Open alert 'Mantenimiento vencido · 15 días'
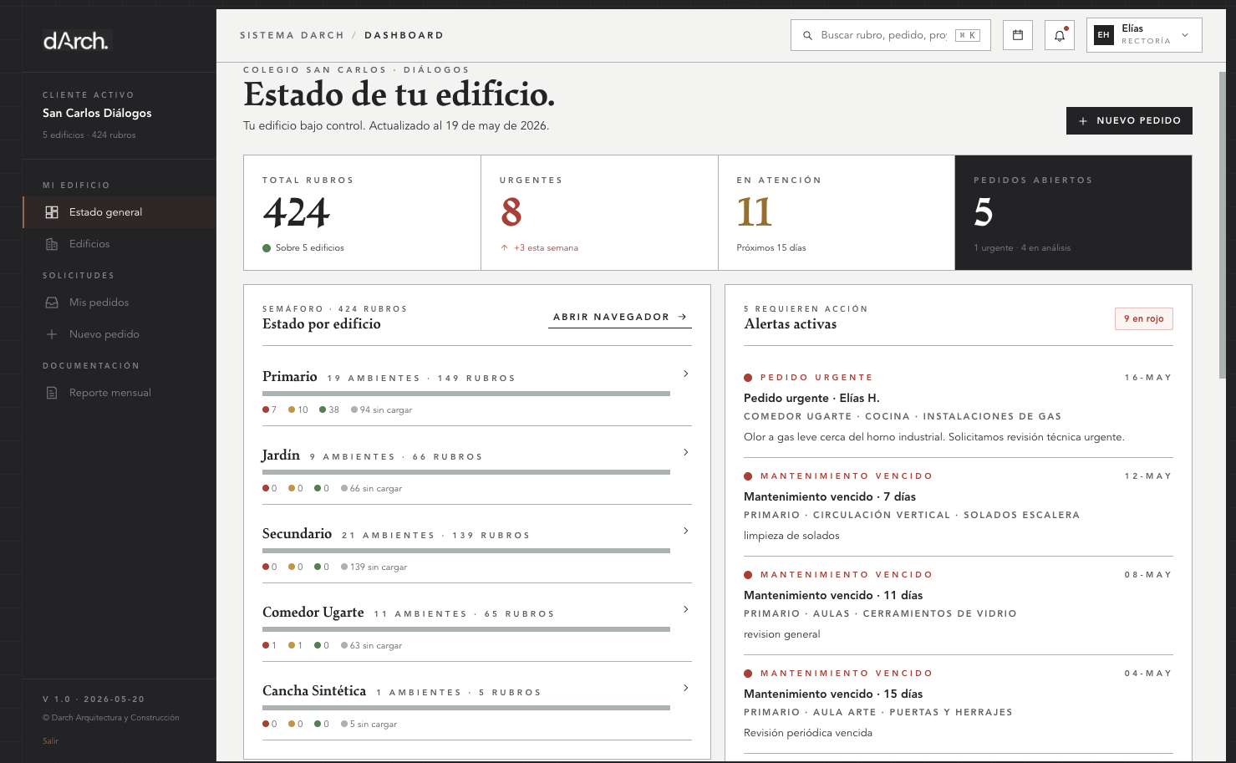 [833, 694]
